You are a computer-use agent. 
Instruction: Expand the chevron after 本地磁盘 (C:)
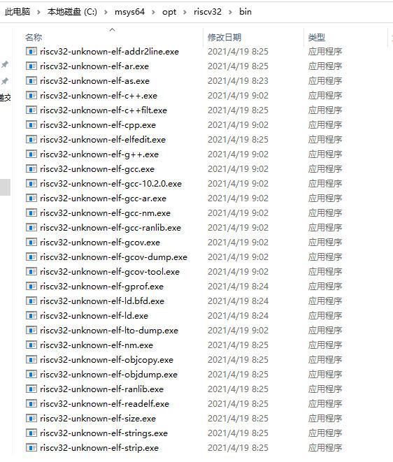point(106,12)
